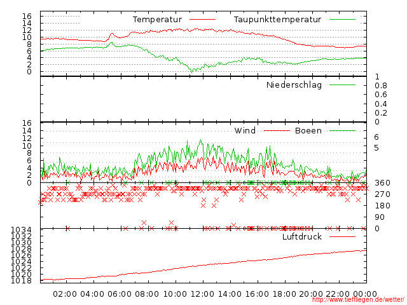Click the red Wind legend line
407x305 pixels.
click(277, 131)
